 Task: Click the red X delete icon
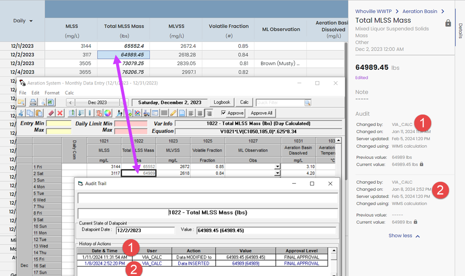60,113
